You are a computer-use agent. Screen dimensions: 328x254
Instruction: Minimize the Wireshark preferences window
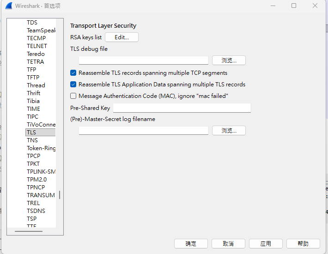[273, 6]
